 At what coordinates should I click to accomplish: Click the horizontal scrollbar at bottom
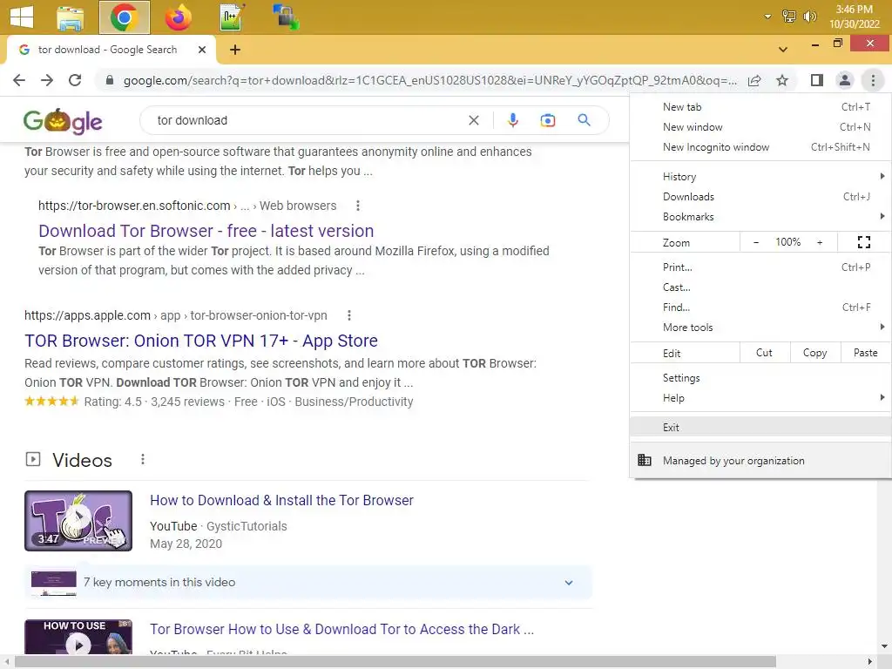(395, 661)
